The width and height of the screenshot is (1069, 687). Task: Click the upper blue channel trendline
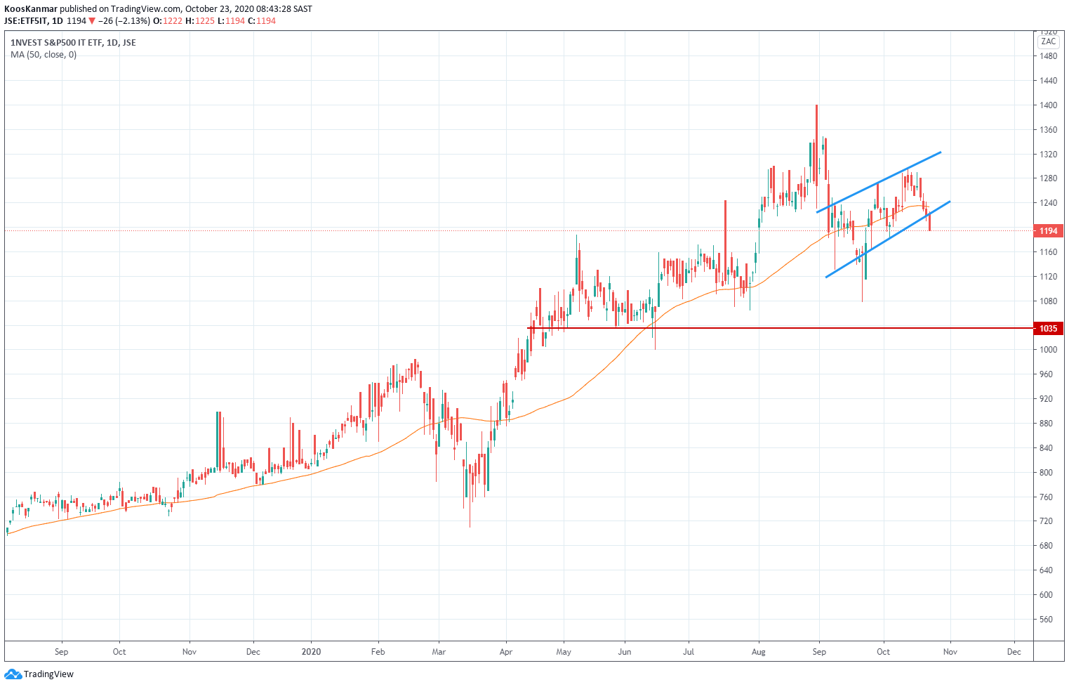click(x=878, y=182)
